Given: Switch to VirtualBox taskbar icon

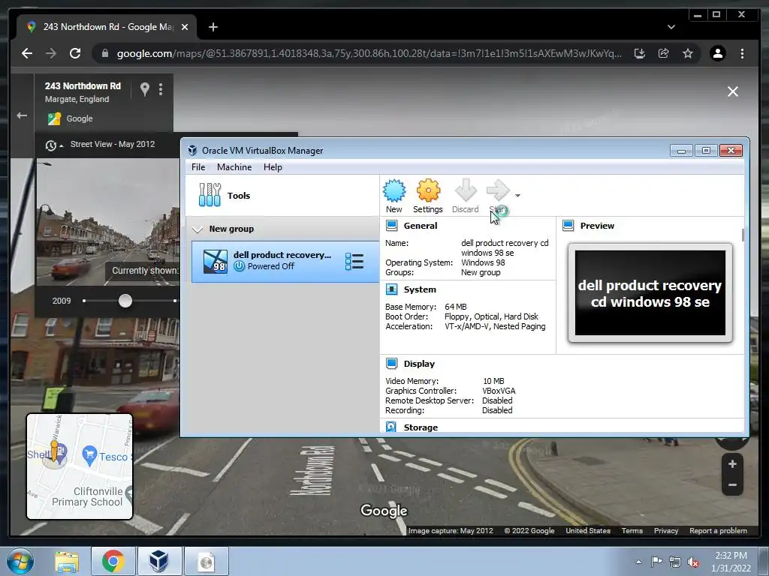Looking at the screenshot, I should (159, 562).
